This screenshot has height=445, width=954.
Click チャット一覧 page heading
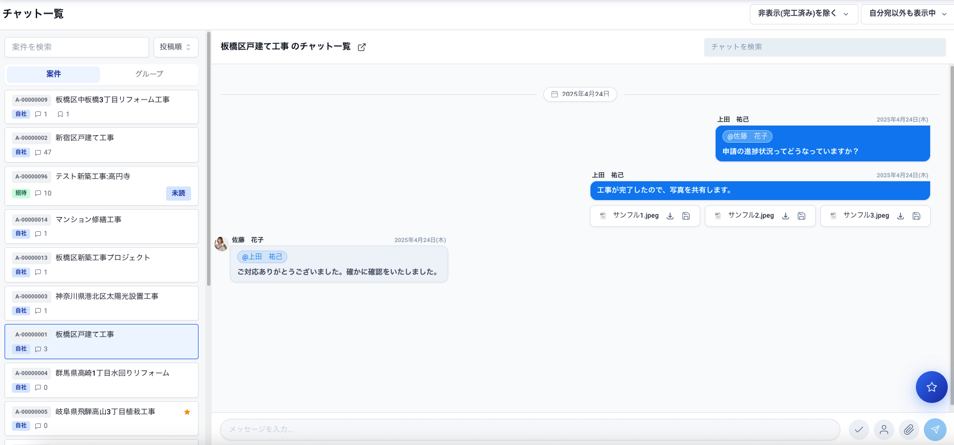(x=33, y=14)
